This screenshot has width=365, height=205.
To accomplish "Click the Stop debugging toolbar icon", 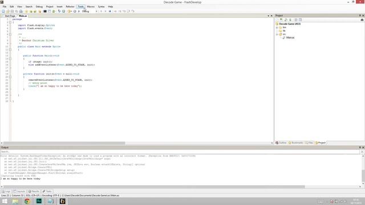I will (x=110, y=11).
